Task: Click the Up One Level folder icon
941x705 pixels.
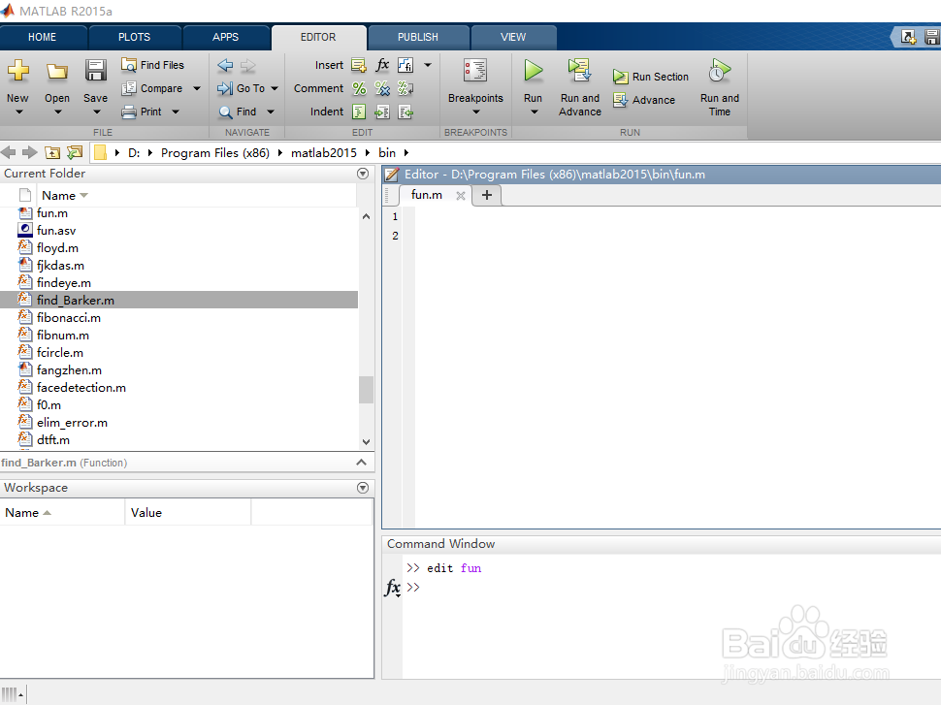Action: [x=52, y=152]
